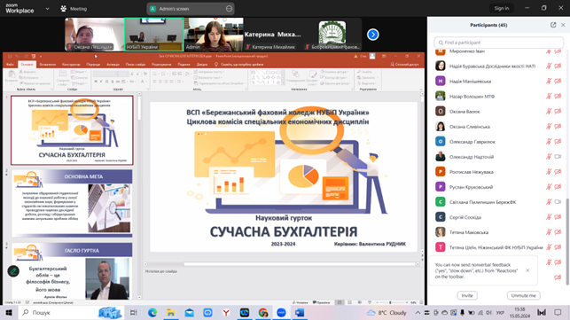570x320 pixels.
Task: Open the font name combo box
Action: point(105,74)
